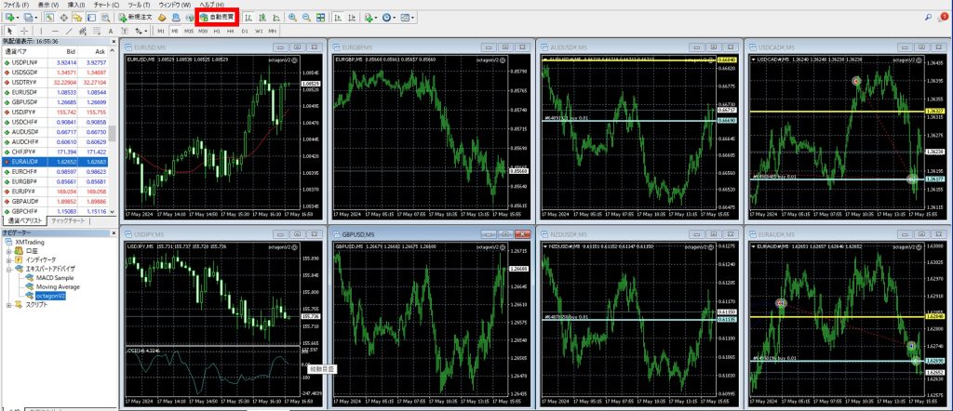Open the チャート menu
Image resolution: width=953 pixels, height=411 pixels.
(107, 5)
